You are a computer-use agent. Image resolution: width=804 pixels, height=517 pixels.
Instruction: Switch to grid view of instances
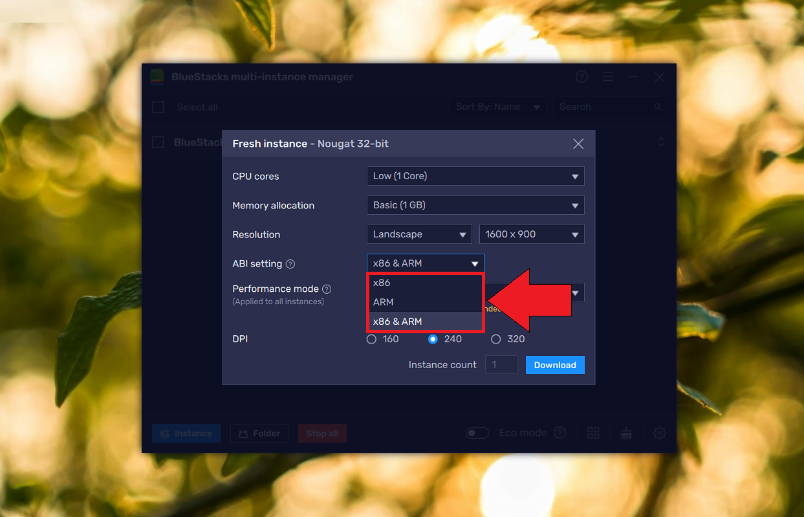[593, 432]
